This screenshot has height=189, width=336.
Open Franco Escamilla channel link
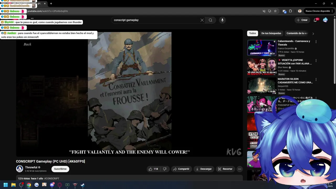[x=286, y=49]
